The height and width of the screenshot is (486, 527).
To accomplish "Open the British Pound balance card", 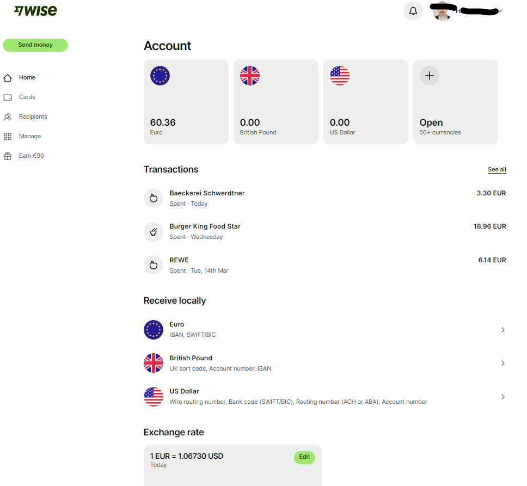I will [275, 102].
